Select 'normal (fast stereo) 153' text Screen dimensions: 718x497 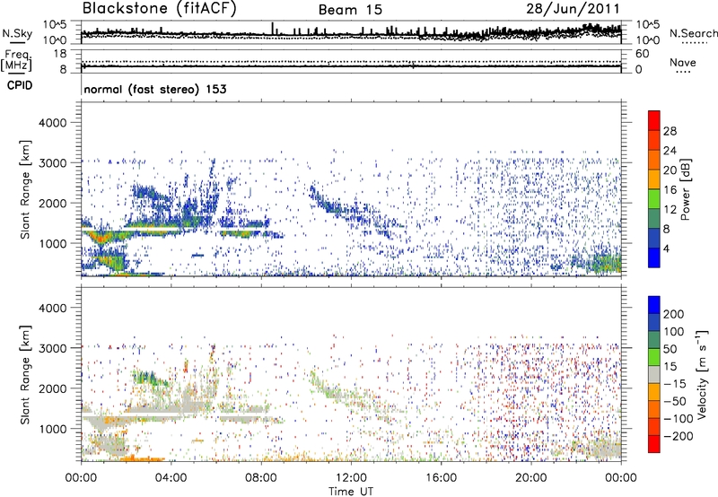[155, 89]
